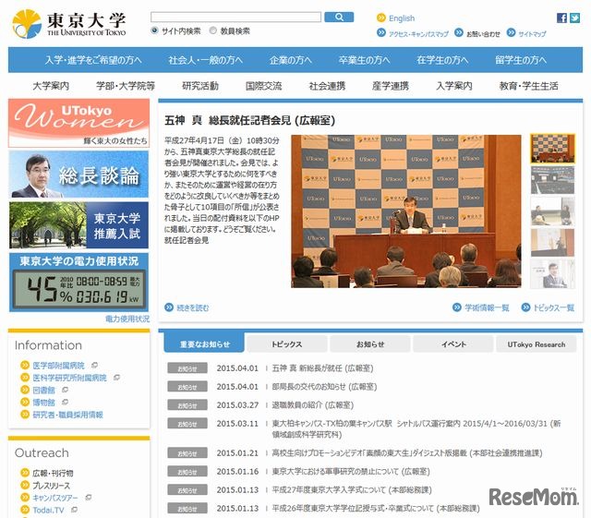591x518 pixels.
Task: Select the UTokyo Research tab
Action: click(x=537, y=344)
